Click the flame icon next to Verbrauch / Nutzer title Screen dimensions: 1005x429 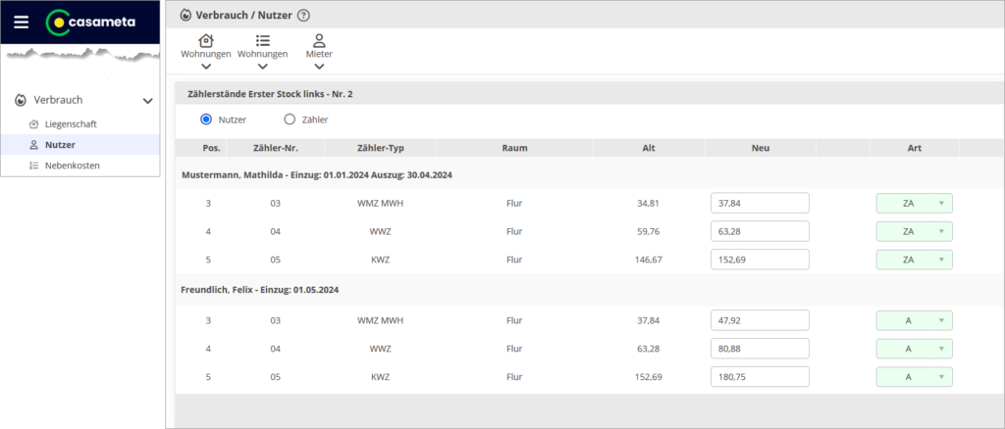pyautogui.click(x=186, y=16)
